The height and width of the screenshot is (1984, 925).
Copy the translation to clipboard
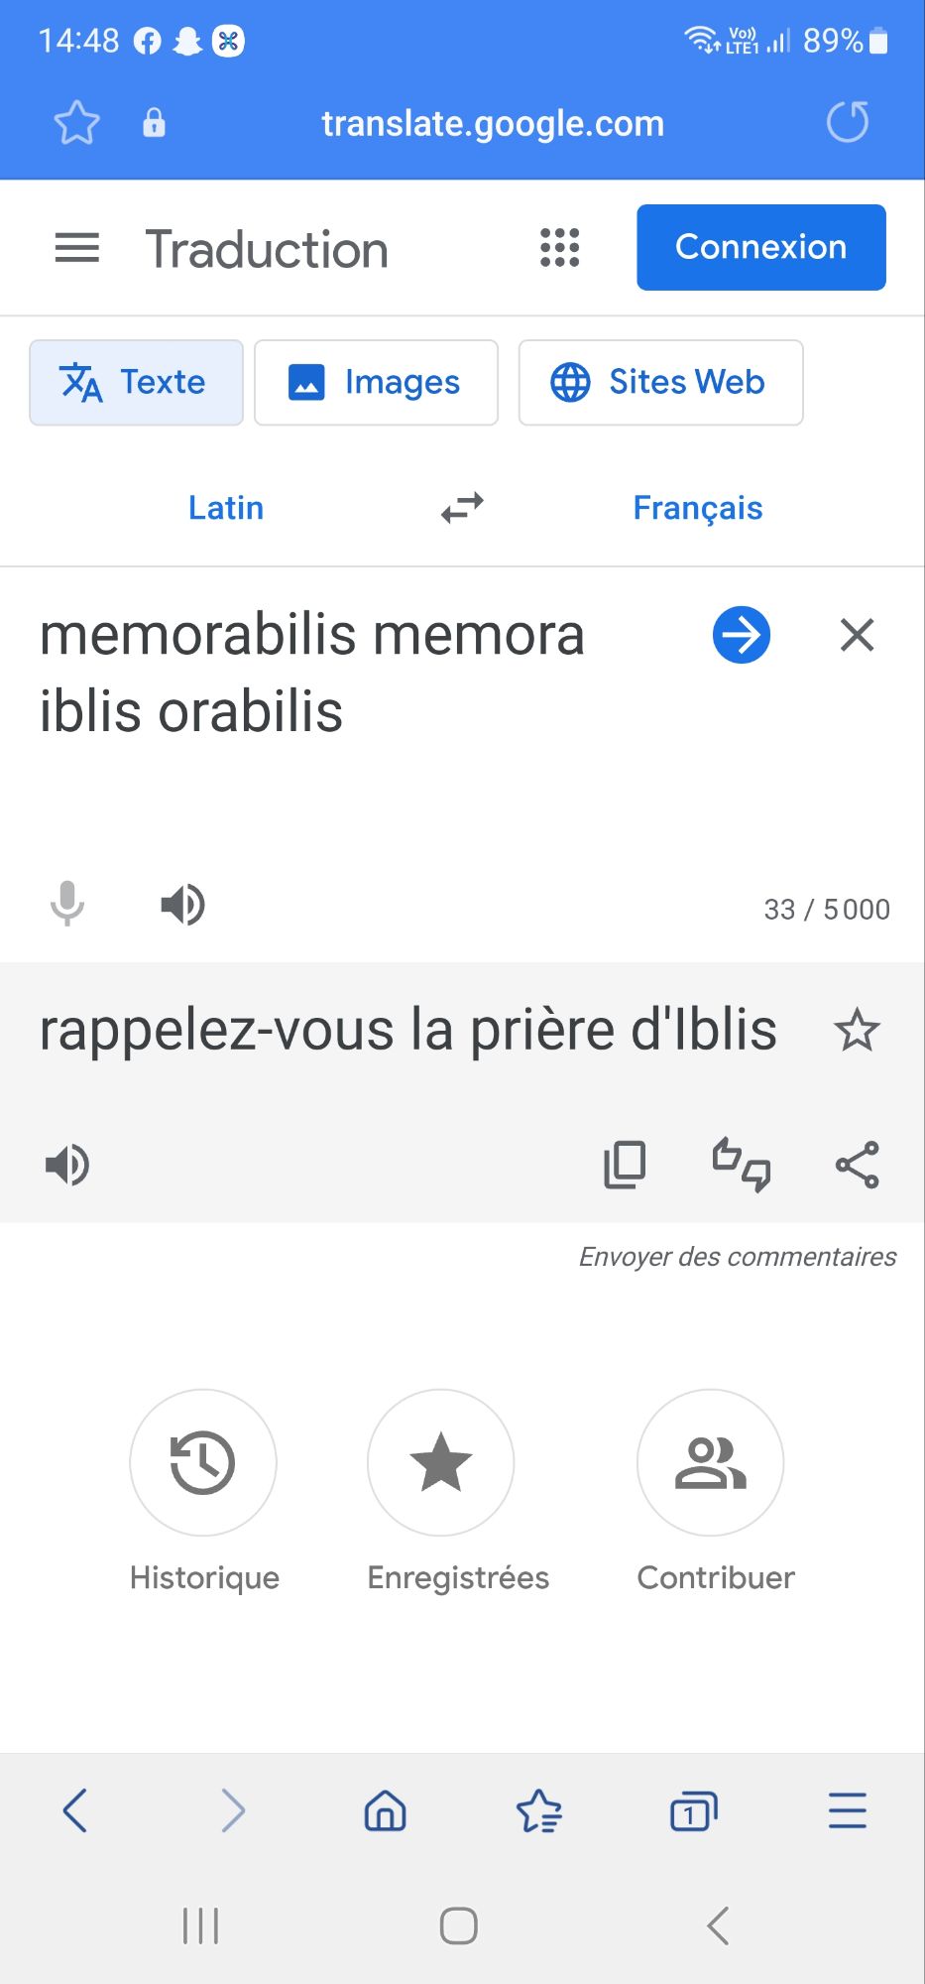click(625, 1165)
